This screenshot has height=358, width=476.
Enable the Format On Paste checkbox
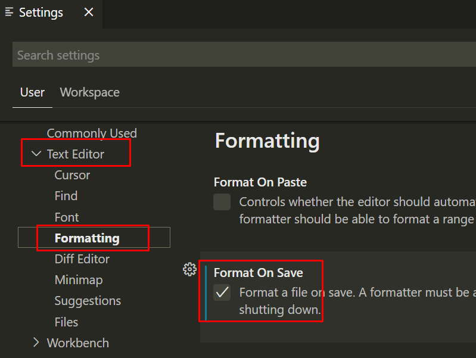[222, 202]
